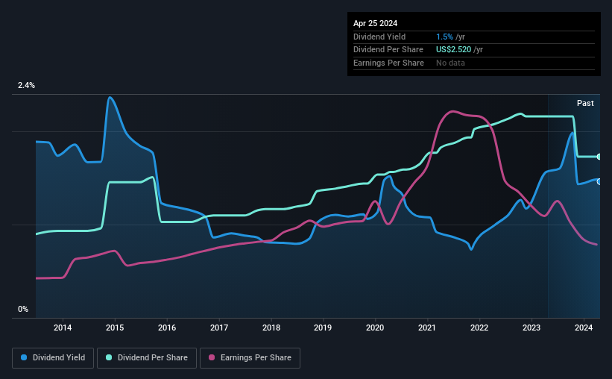Select the 2014 x-axis label
Viewport: 612px width, 379px height.
[x=63, y=328]
